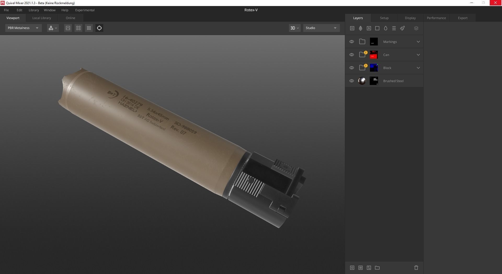502x274 pixels.
Task: Open the Window menu
Action: coord(50,10)
